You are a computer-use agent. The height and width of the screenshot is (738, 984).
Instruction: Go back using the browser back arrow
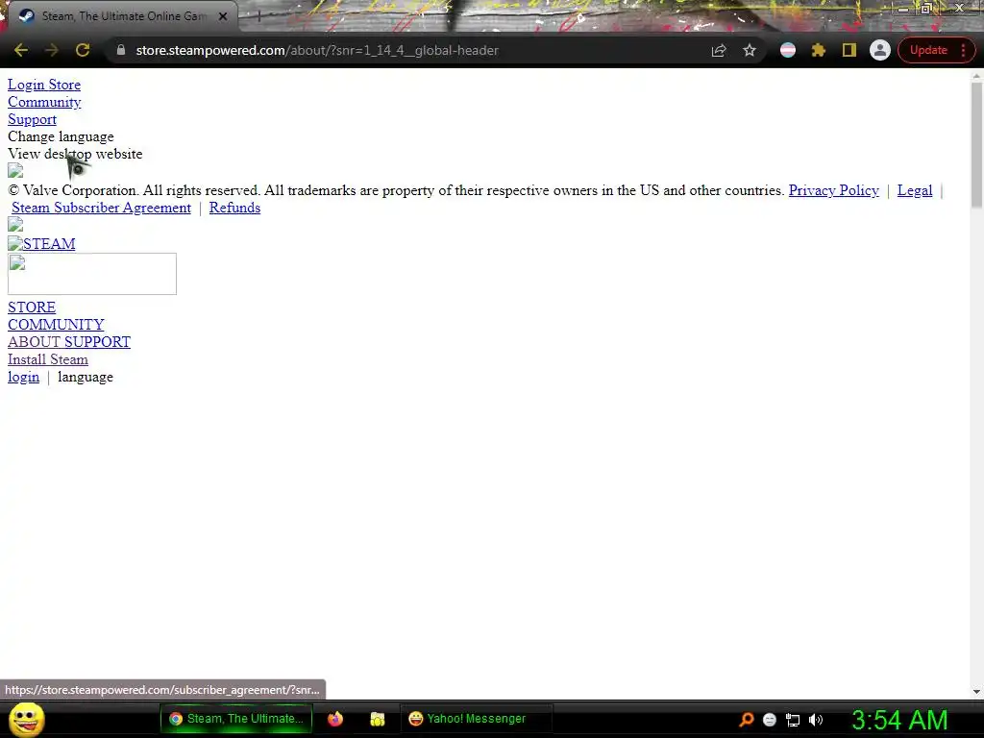(21, 50)
